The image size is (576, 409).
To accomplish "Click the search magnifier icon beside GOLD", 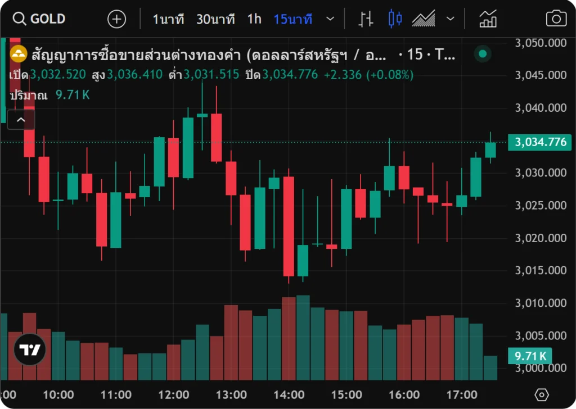I will [x=19, y=19].
